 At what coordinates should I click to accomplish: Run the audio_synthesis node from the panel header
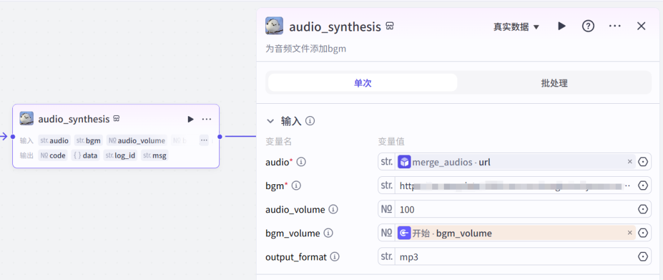[562, 26]
